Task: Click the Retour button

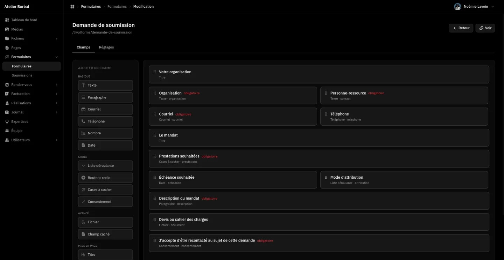Action: tap(461, 28)
